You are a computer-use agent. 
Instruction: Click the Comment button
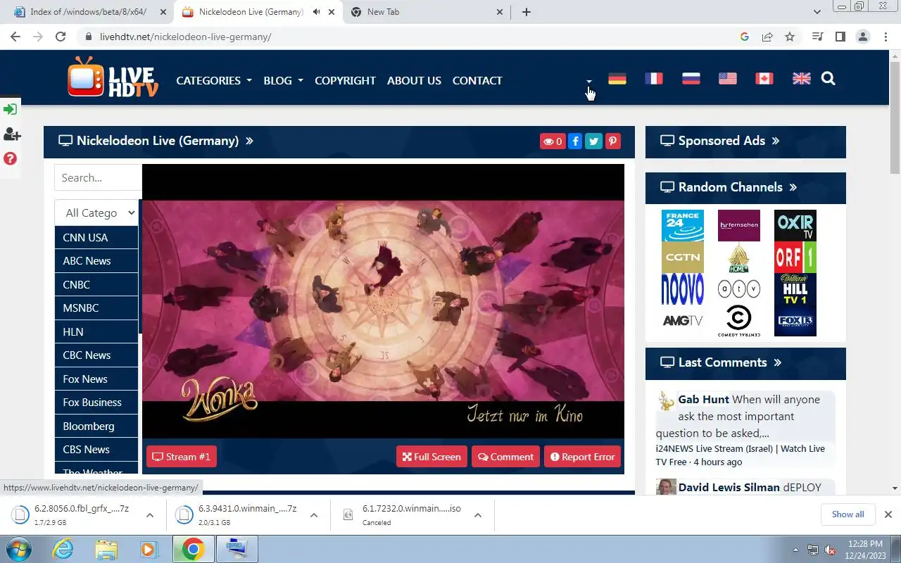tap(505, 457)
